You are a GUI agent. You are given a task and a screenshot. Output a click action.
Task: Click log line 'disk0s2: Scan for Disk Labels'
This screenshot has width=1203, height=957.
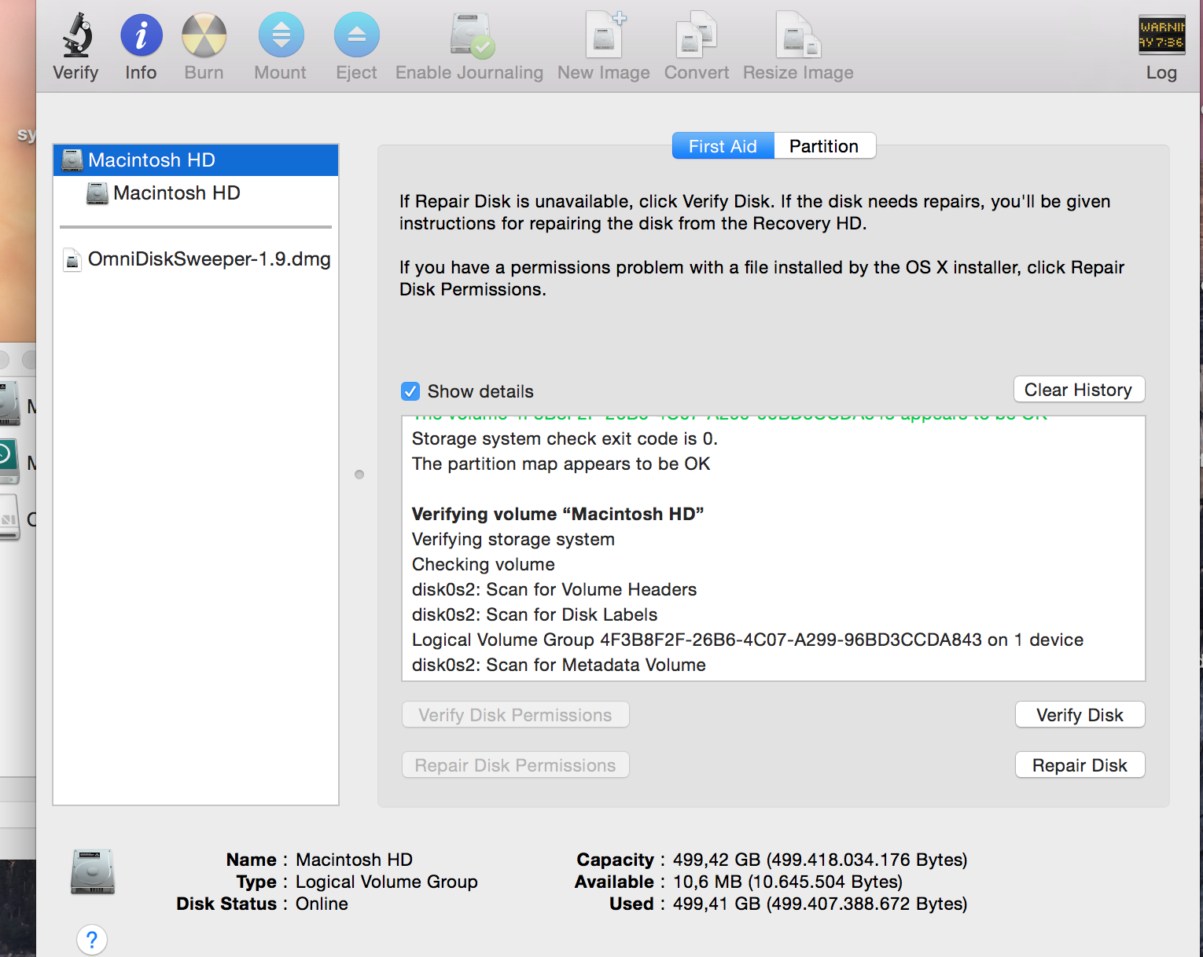pos(535,614)
